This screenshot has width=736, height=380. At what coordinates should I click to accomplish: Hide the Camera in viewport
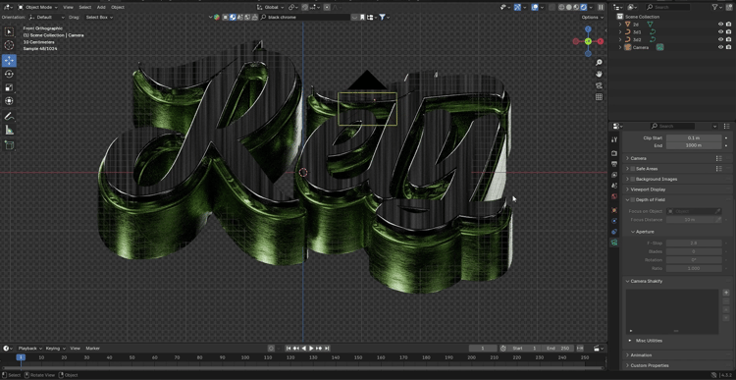[x=720, y=47]
